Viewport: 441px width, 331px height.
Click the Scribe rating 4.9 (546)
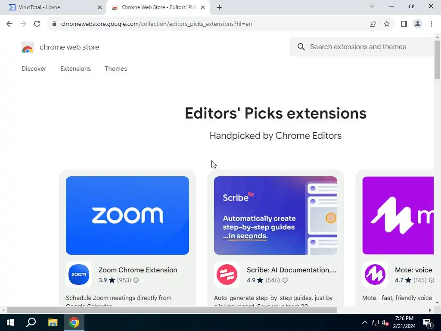click(x=263, y=280)
